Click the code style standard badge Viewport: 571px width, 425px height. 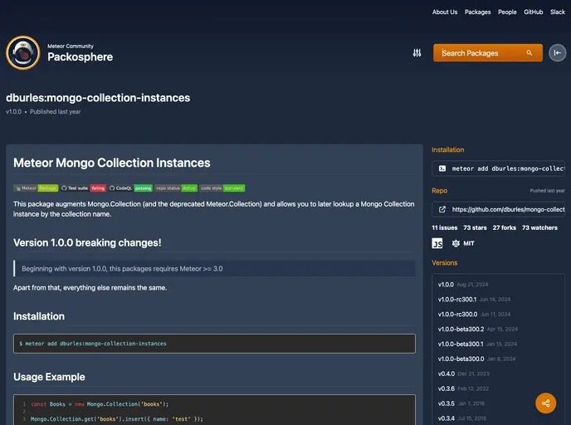pos(222,188)
